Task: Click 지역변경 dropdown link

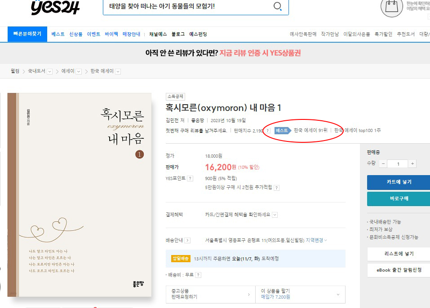Action: [x=316, y=240]
